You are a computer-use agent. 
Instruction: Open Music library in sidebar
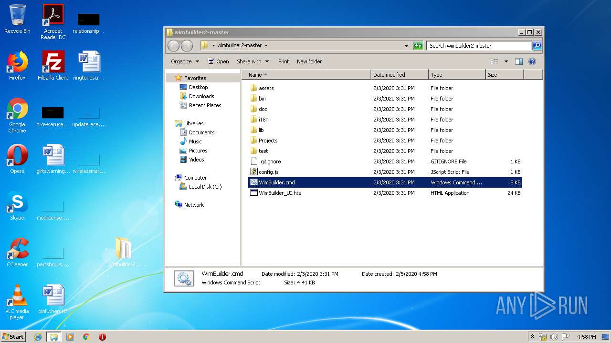click(195, 141)
